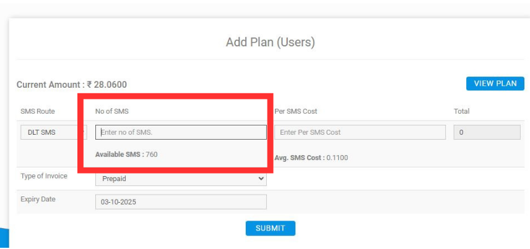The image size is (530, 249).
Task: Submit the Add Plan form
Action: pyautogui.click(x=270, y=228)
